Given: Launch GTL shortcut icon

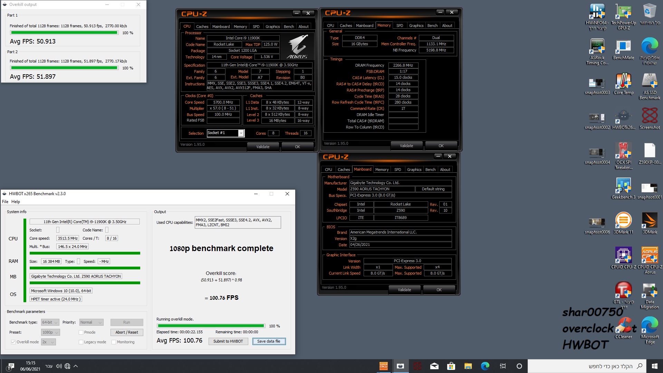Looking at the screenshot, I should coord(623,295).
